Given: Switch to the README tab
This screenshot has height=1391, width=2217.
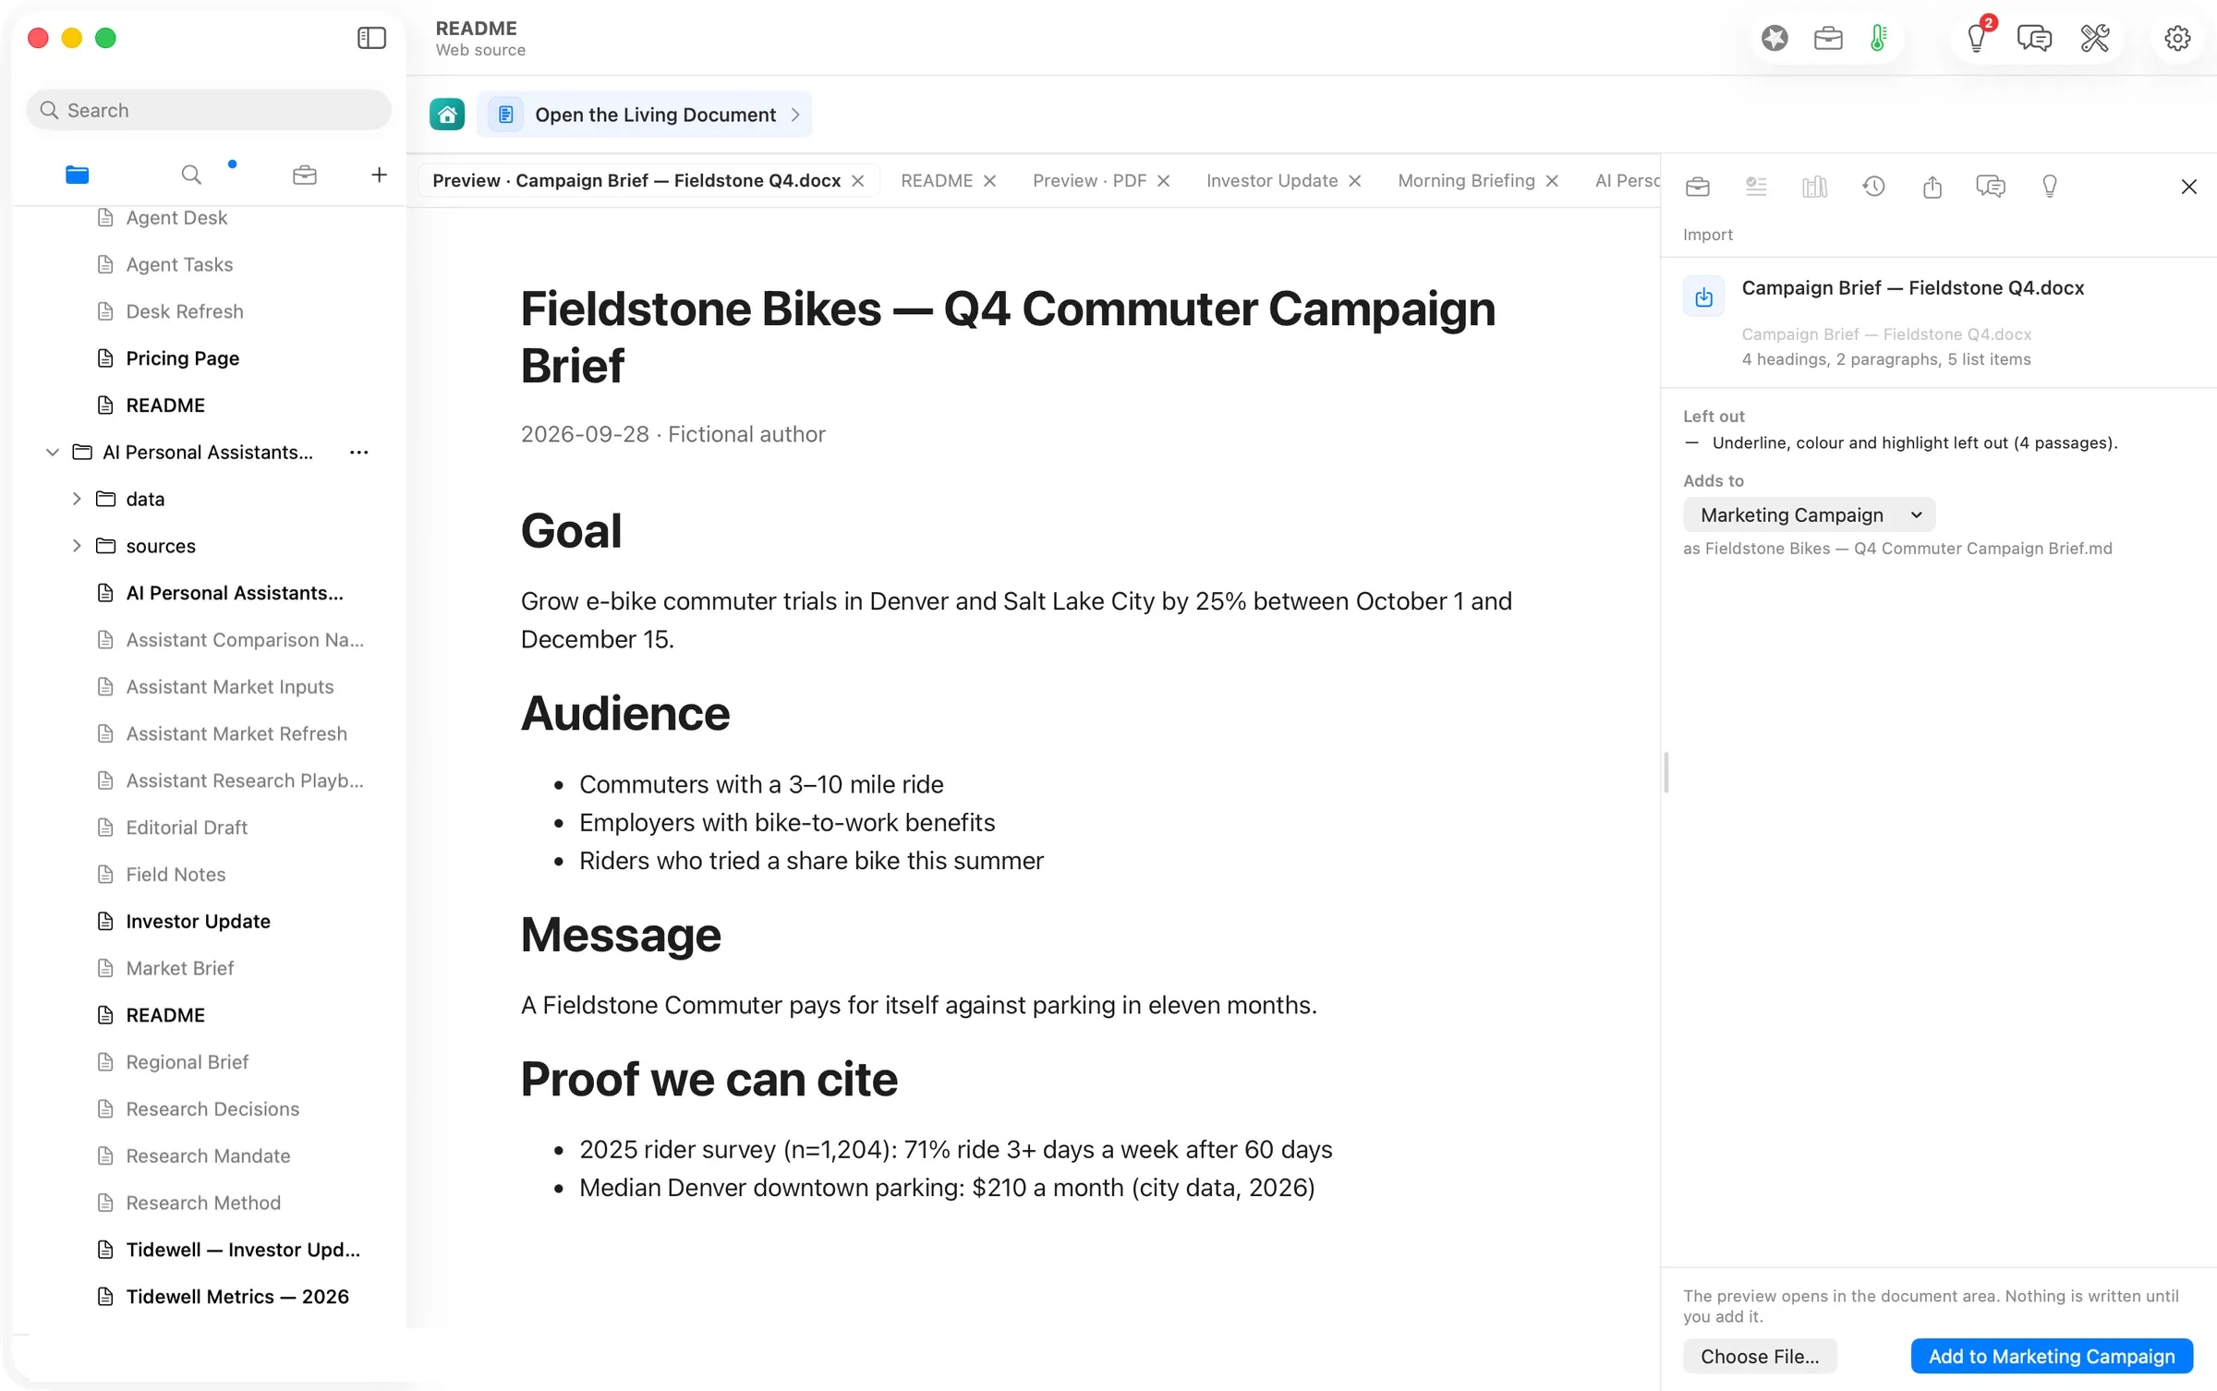Looking at the screenshot, I should pos(937,180).
